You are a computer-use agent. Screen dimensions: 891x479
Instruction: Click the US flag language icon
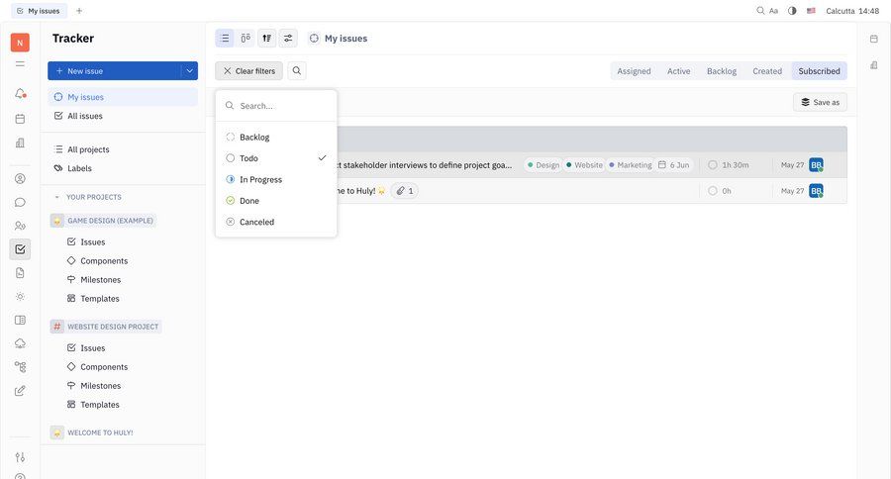812,11
